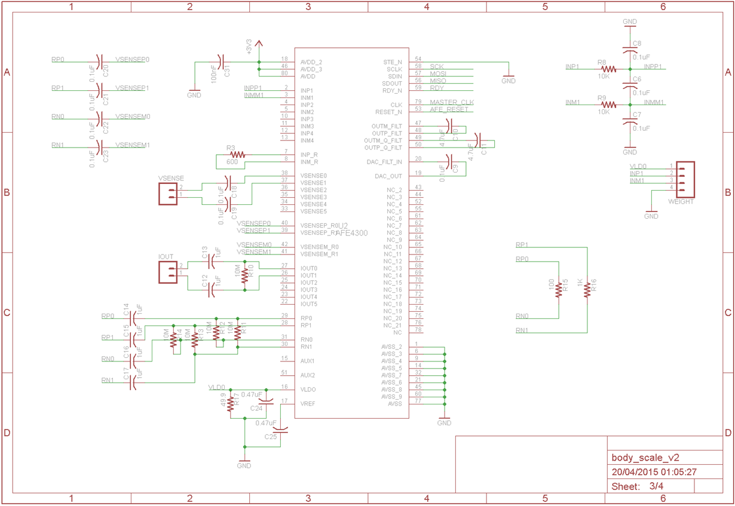The width and height of the screenshot is (735, 506).
Task: Click the SCK net label
Action: 437,67
